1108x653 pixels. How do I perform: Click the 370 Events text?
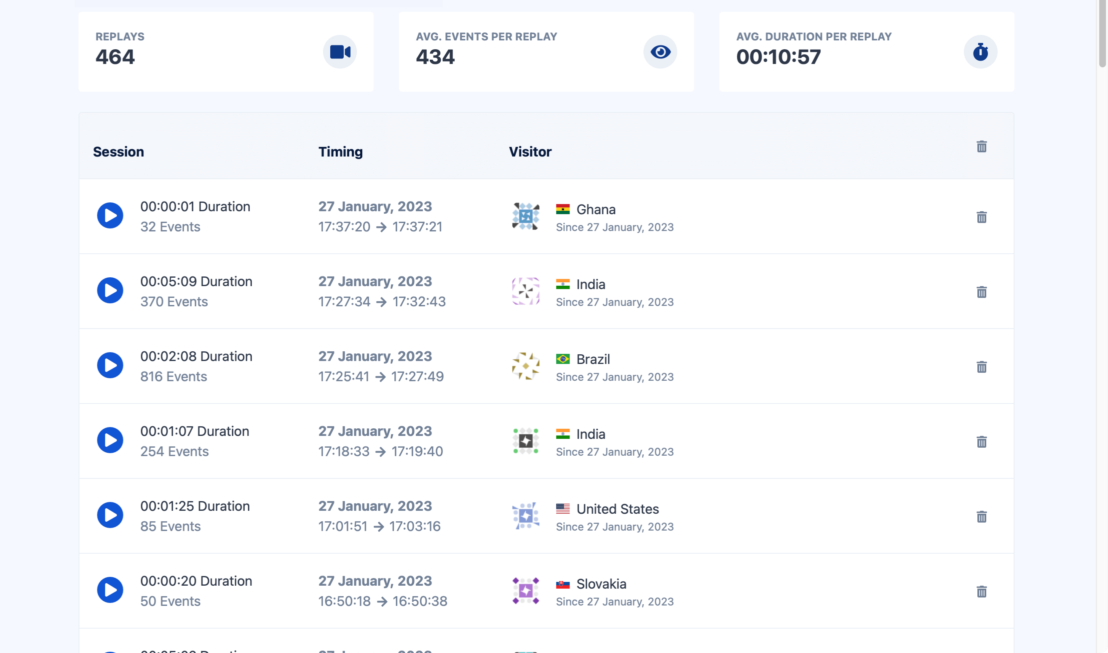coord(174,301)
